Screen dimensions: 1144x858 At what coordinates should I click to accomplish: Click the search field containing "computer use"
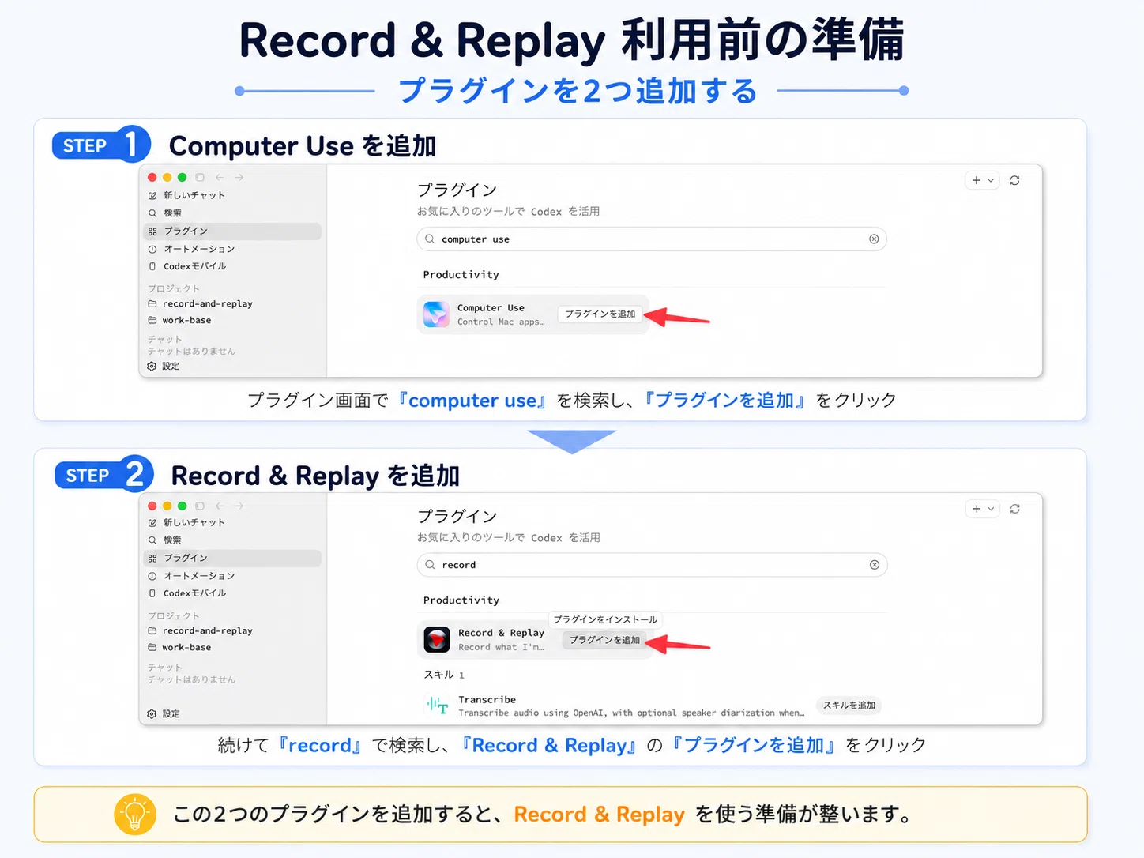(x=652, y=239)
